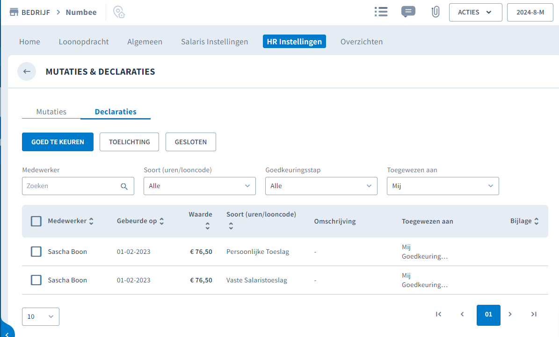Open the chat messages icon
The width and height of the screenshot is (559, 337).
tap(408, 12)
